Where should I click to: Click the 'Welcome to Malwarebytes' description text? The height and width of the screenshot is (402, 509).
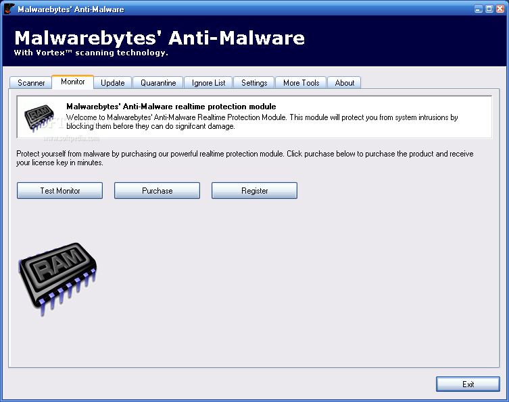[262, 121]
